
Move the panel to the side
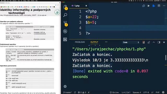click(159, 42)
